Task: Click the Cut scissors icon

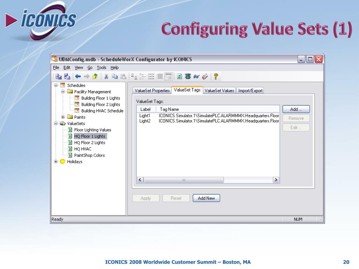Action: [x=106, y=77]
